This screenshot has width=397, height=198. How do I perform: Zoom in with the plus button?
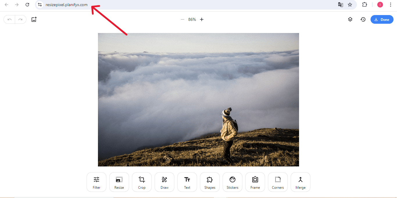202,19
